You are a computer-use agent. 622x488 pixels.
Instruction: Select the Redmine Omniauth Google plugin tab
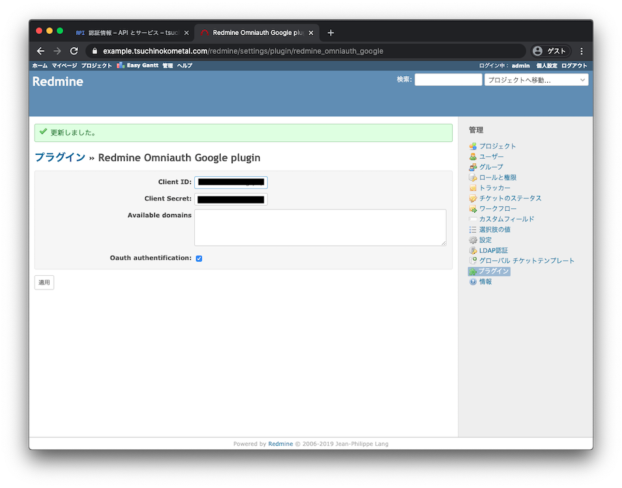click(257, 33)
